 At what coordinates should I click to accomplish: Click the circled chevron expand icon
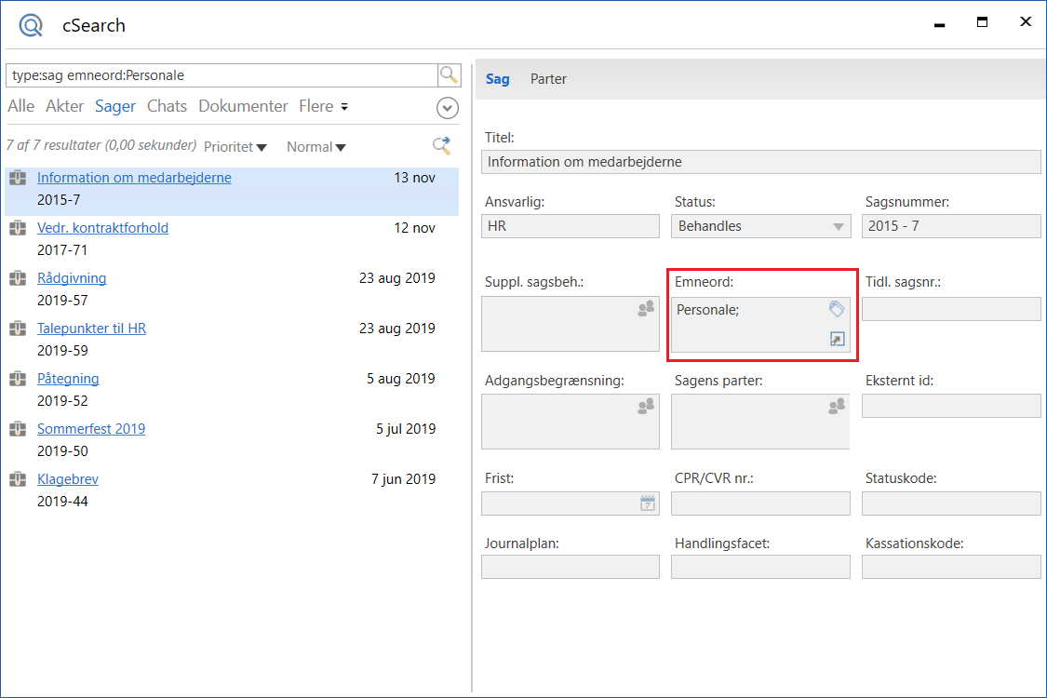[x=448, y=108]
